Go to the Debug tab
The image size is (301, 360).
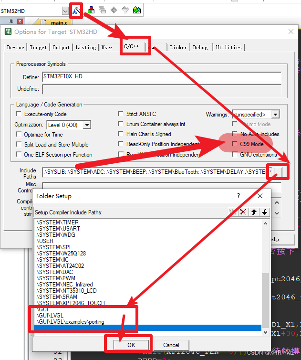click(x=200, y=47)
